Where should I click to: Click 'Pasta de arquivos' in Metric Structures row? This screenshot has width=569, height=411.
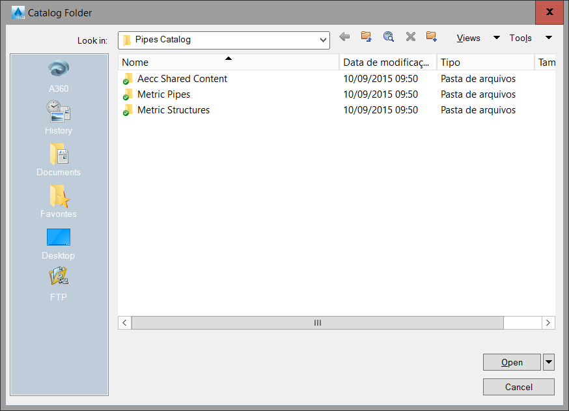point(478,110)
